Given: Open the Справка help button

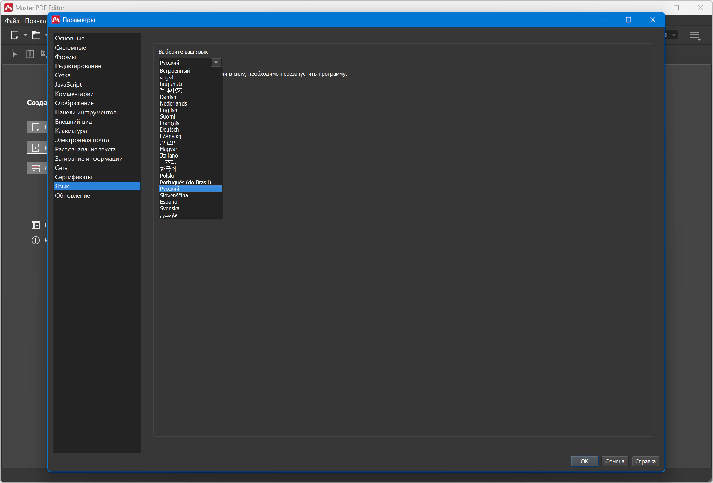Looking at the screenshot, I should pyautogui.click(x=645, y=461).
